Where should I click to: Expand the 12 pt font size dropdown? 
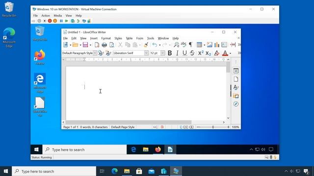pos(163,53)
